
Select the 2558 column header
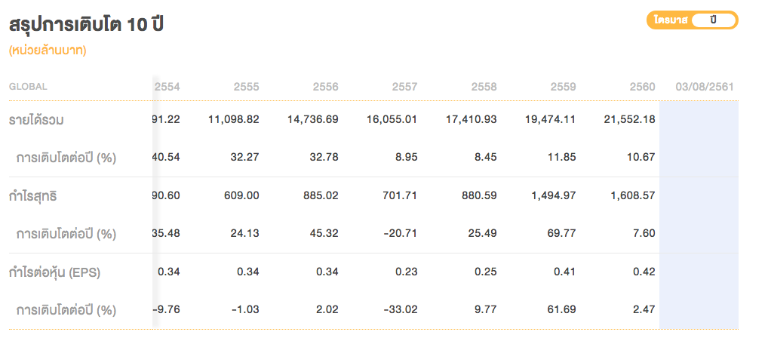pyautogui.click(x=484, y=87)
